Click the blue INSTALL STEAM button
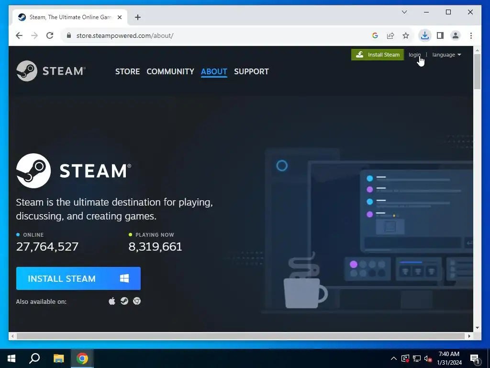 point(78,278)
